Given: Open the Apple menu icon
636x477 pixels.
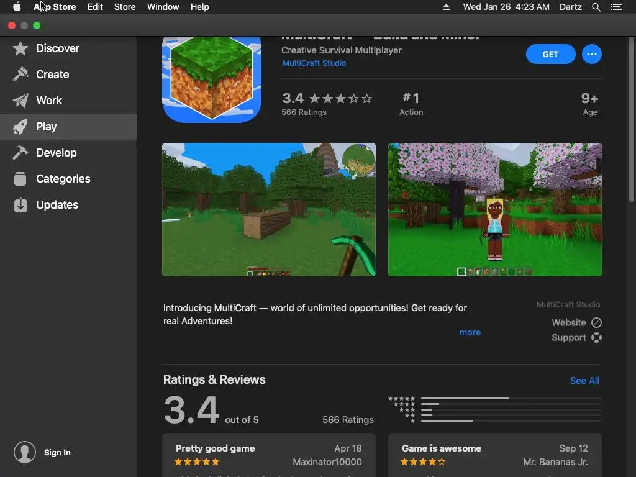Looking at the screenshot, I should click(17, 7).
